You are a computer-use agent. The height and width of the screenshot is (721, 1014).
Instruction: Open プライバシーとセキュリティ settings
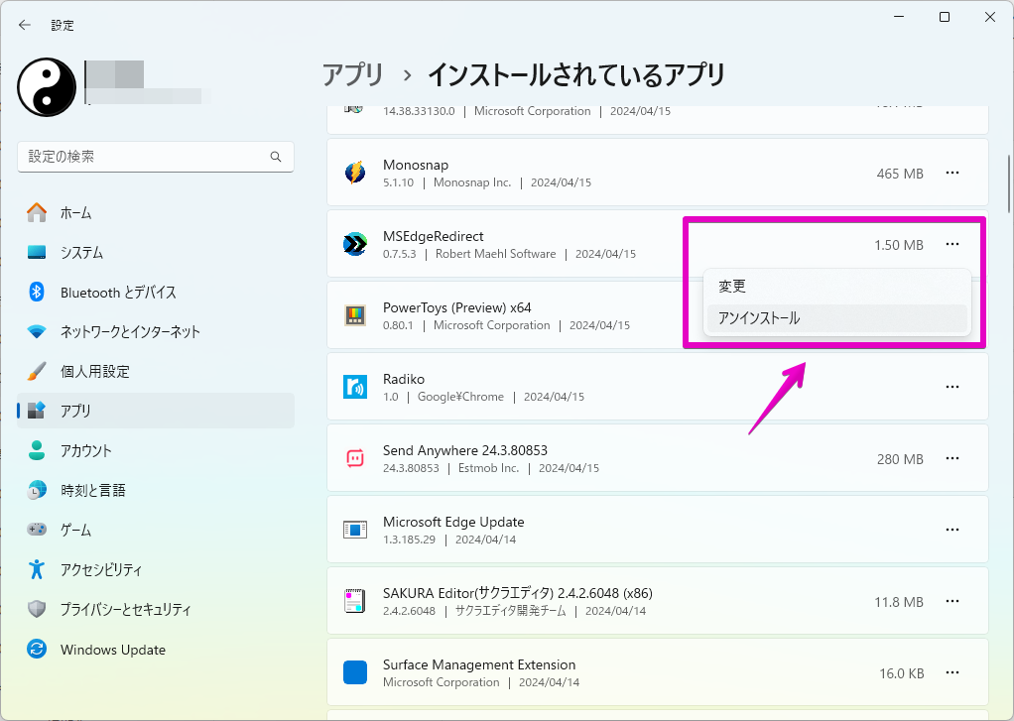tap(156, 609)
